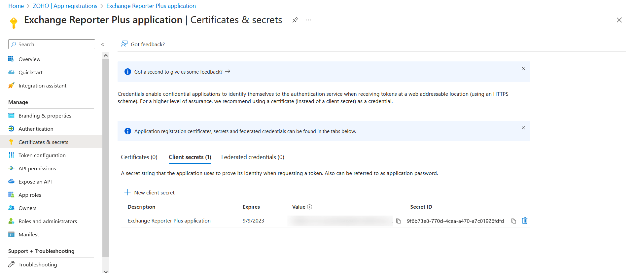Click the Roles and administrators icon
Screen dimensions: 634x273
pos(11,221)
